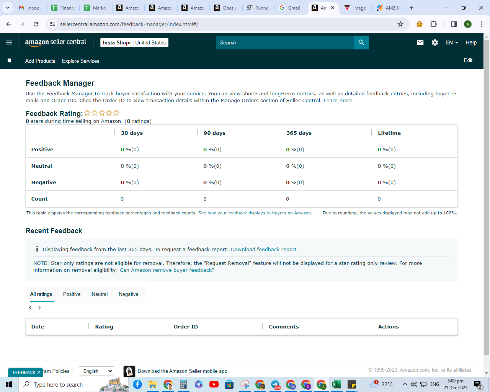Open the Add Products link
Viewport: 490px width, 392px height.
[40, 61]
